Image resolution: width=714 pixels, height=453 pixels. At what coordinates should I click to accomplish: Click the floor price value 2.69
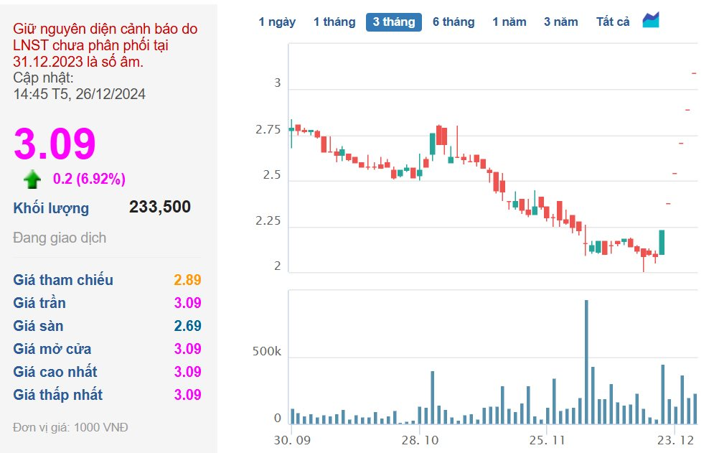(187, 326)
